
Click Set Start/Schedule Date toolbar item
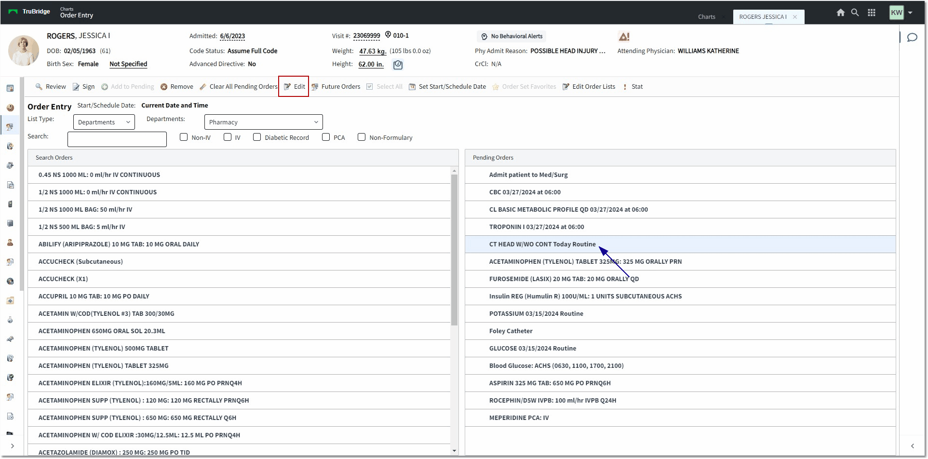447,87
